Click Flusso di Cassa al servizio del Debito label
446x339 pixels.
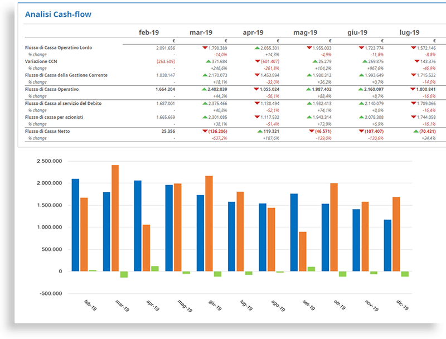(x=63, y=103)
